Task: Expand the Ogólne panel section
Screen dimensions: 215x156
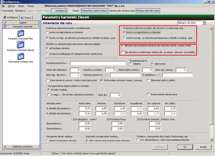Action: (21, 23)
